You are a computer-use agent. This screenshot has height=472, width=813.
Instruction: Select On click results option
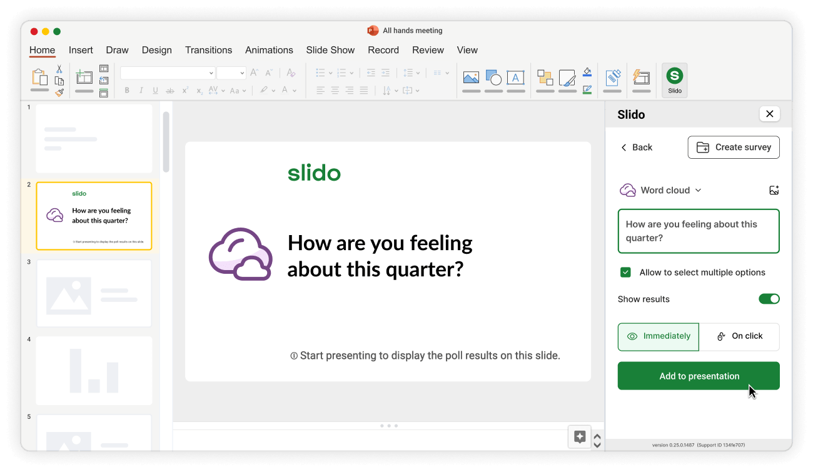[x=739, y=336]
